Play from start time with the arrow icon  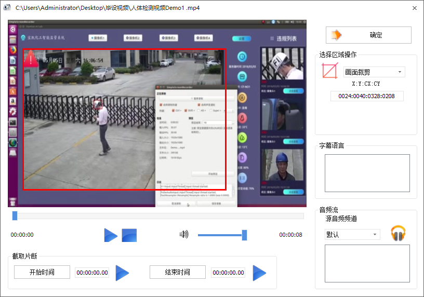(x=122, y=273)
